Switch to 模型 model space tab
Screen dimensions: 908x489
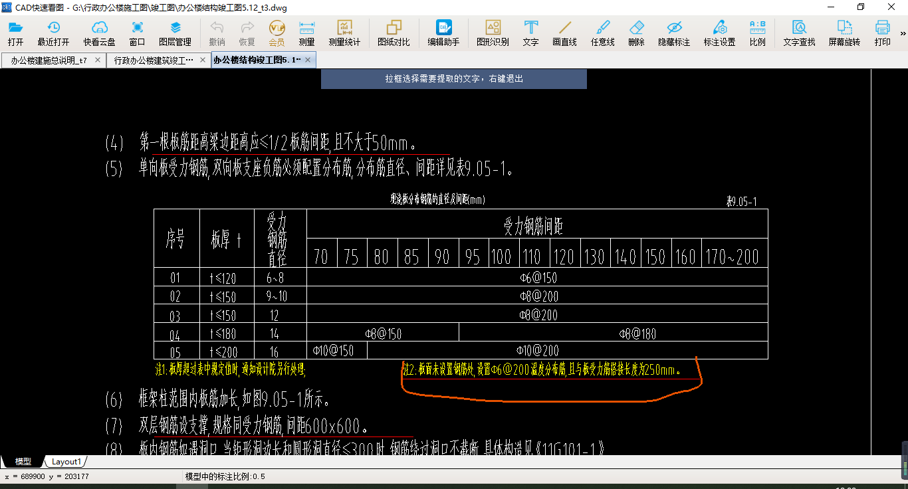[x=23, y=461]
